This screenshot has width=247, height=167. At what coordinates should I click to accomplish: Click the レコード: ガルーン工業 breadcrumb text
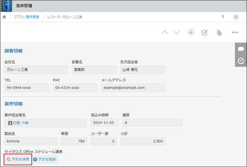pyautogui.click(x=65, y=17)
